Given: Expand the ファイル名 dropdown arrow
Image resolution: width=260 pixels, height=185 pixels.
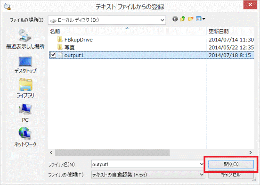Looking at the screenshot, I should click(x=202, y=164).
